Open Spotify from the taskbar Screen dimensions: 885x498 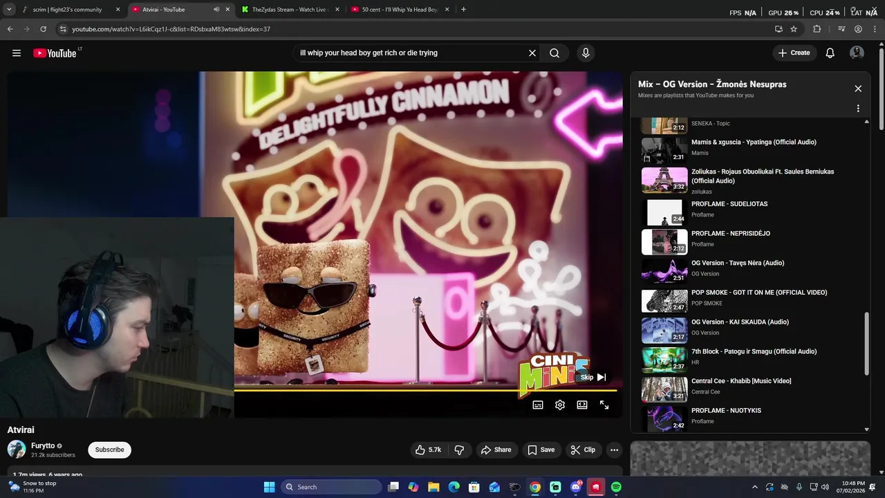point(616,487)
